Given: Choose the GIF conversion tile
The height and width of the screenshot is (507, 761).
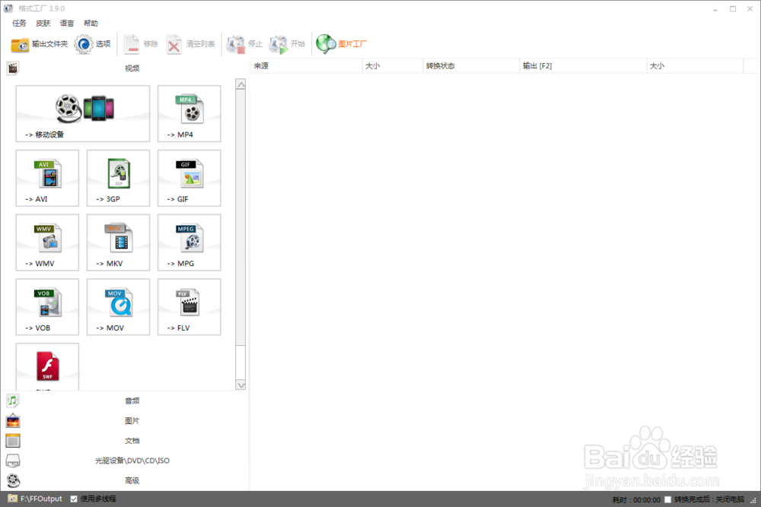Looking at the screenshot, I should point(189,179).
